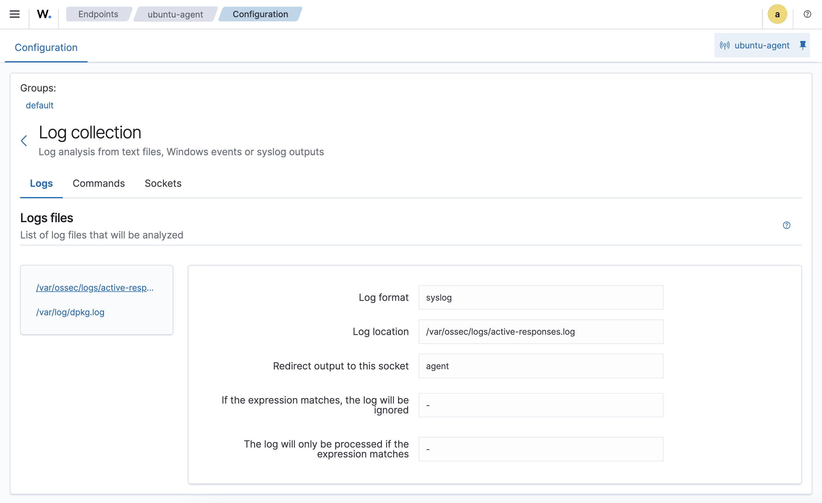Switch to the Commands tab
This screenshot has height=503, width=822.
[x=99, y=183]
